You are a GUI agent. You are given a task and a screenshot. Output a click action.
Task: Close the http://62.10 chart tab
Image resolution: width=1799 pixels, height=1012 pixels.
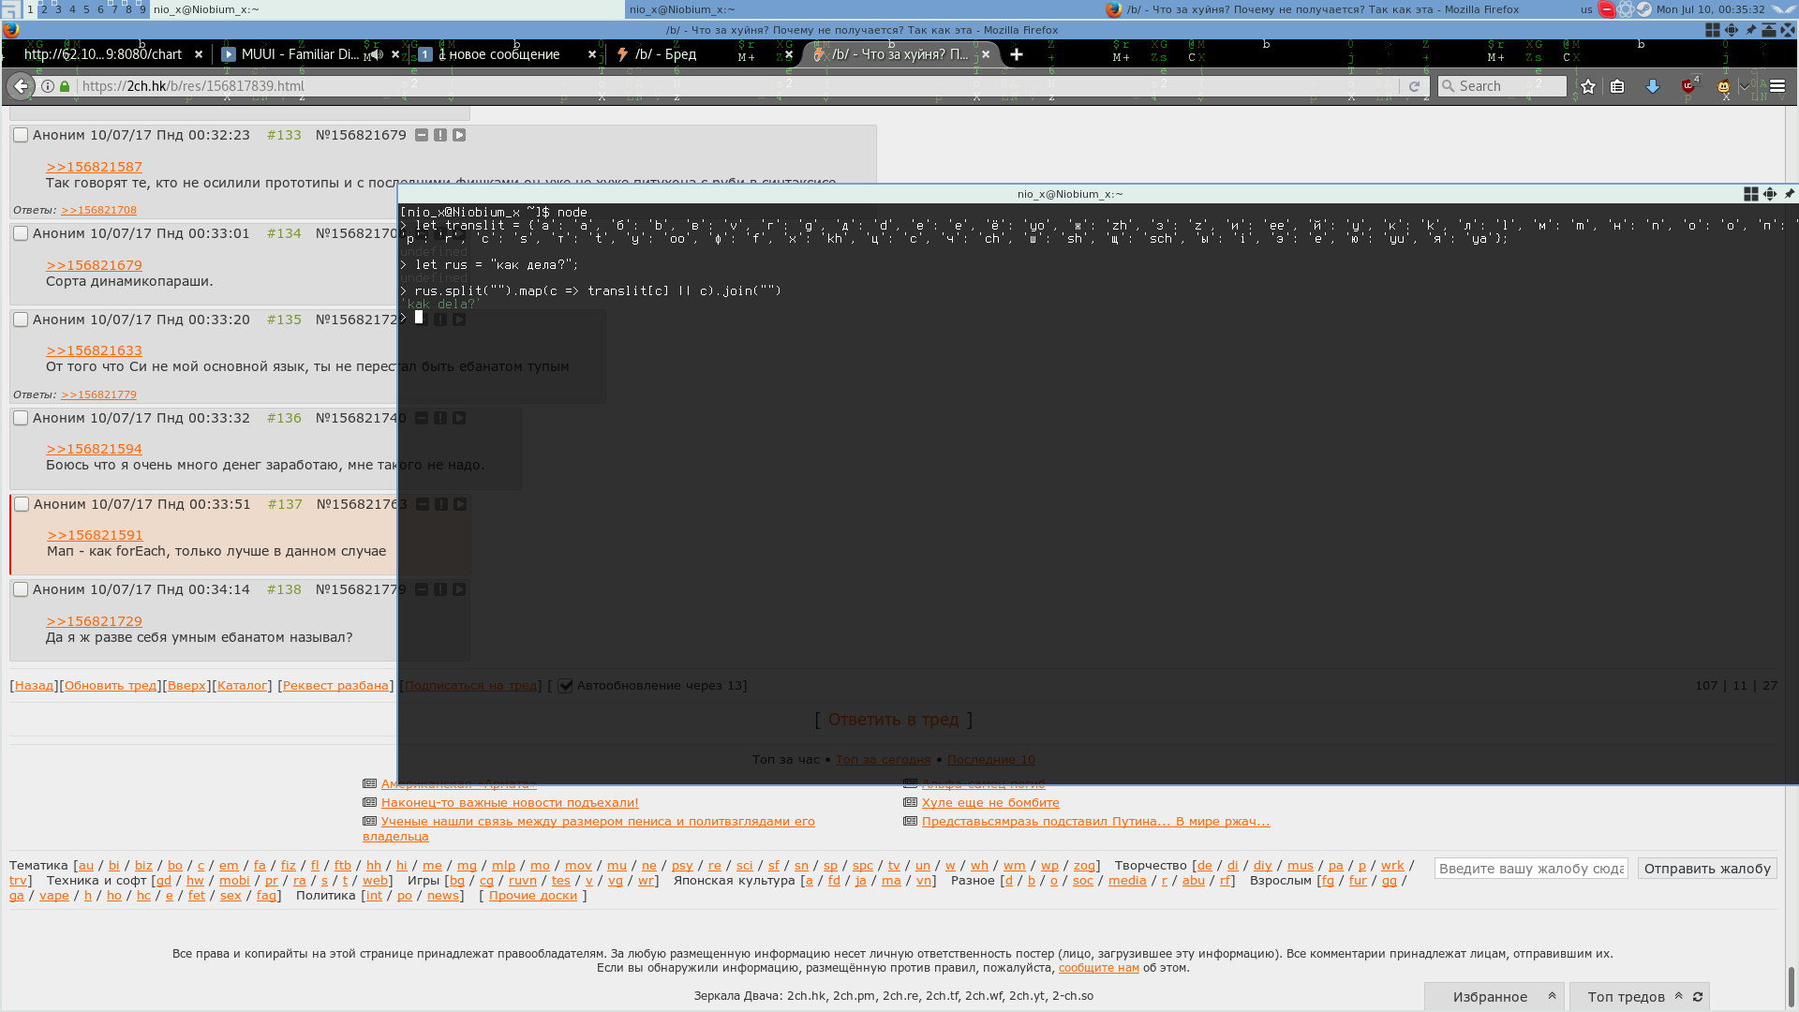(x=199, y=54)
